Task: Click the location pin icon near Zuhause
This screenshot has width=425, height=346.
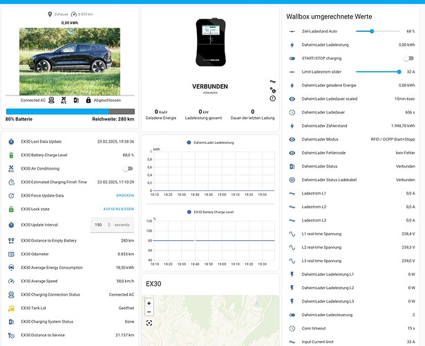Action: pos(50,14)
